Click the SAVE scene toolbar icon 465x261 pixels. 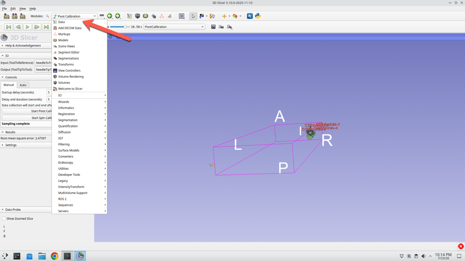[x=22, y=16]
